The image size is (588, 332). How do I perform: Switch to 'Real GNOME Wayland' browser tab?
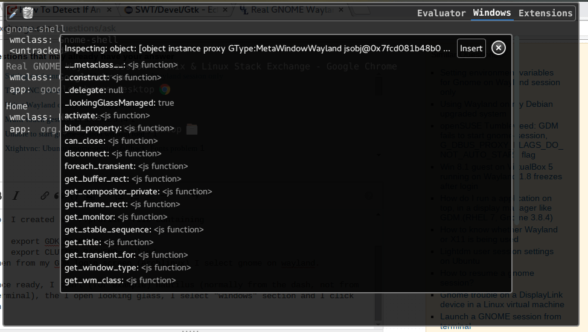292,10
